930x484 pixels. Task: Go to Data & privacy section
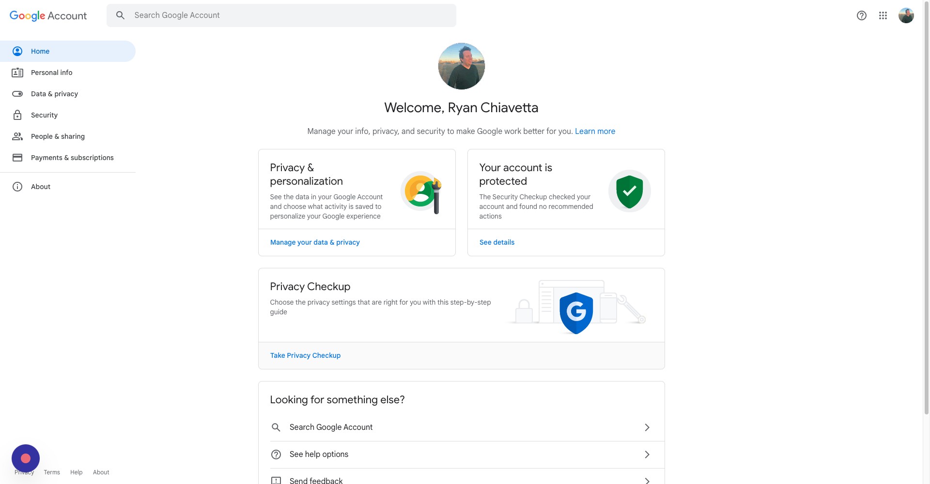click(54, 94)
